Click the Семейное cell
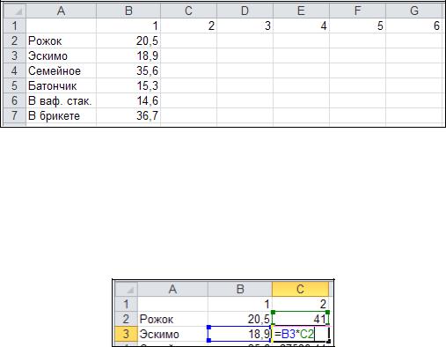The width and height of the screenshot is (446, 347). [61, 70]
